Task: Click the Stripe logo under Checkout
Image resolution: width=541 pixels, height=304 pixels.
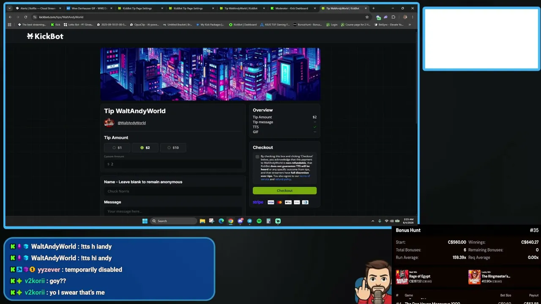Action: click(x=258, y=202)
